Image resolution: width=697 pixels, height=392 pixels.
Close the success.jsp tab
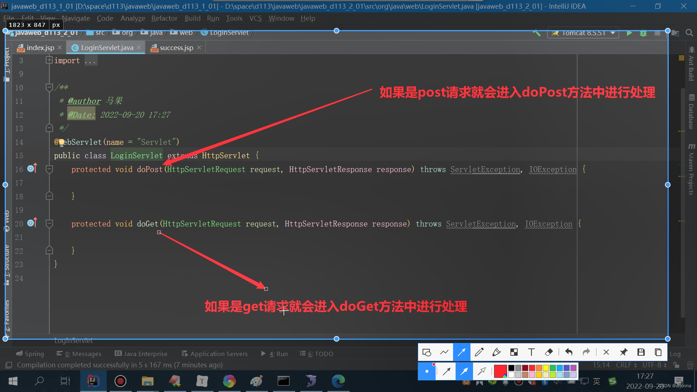coord(199,48)
